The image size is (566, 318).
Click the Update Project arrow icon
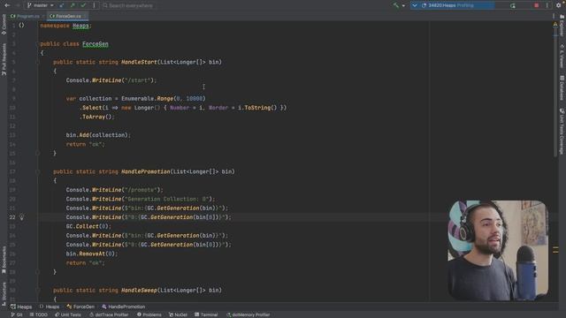pyautogui.click(x=62, y=5)
